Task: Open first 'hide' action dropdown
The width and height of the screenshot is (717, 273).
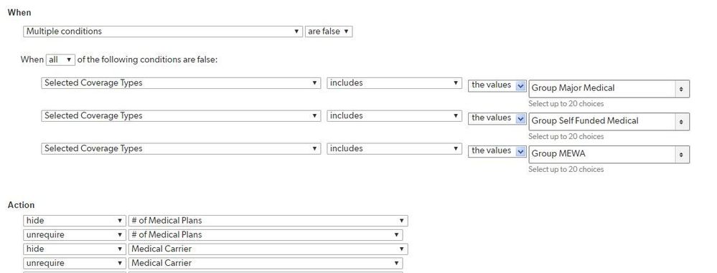Action: (x=75, y=221)
